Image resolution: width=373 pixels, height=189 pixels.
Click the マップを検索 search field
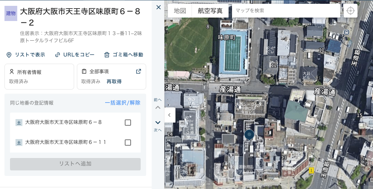pyautogui.click(x=285, y=11)
